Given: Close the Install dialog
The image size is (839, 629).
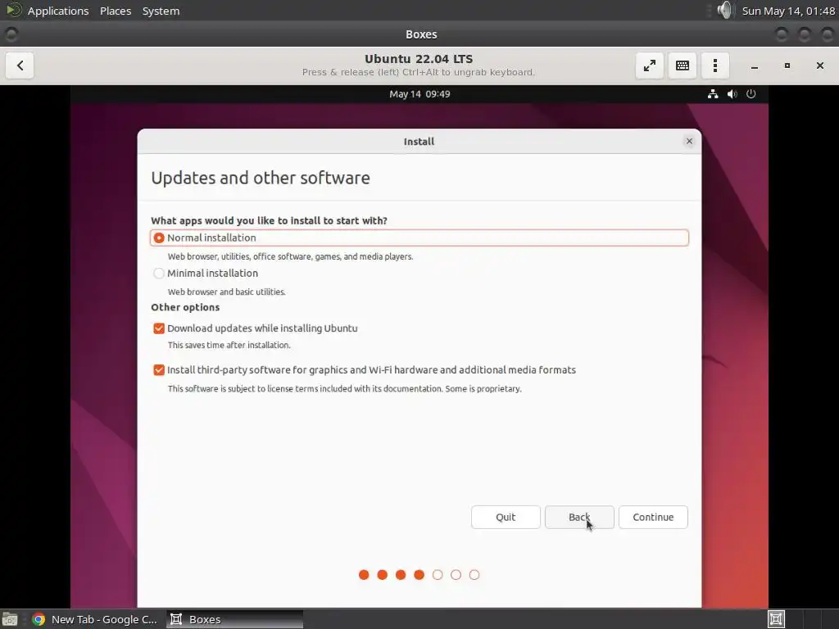Looking at the screenshot, I should click(x=689, y=141).
